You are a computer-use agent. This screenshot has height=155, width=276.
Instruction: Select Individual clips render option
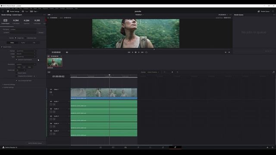[x=25, y=38]
